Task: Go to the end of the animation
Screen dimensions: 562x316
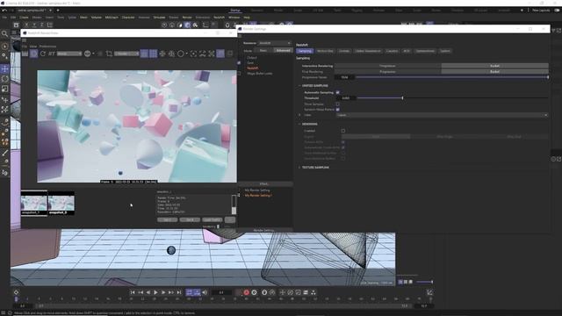Action: click(179, 292)
